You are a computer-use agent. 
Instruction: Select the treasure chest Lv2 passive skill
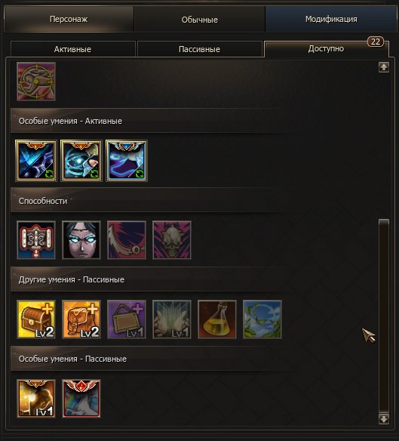36,319
